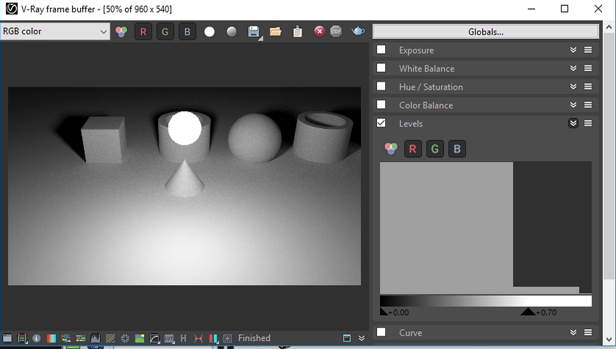Open color corrections stack icon in bottom bar
Viewport: 616px width, 349px height.
click(x=22, y=338)
